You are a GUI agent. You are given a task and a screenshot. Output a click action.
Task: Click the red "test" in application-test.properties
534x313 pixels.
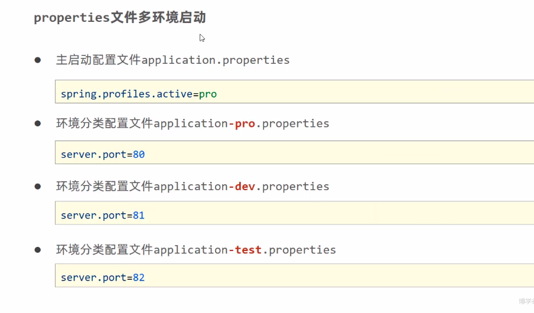(x=248, y=250)
